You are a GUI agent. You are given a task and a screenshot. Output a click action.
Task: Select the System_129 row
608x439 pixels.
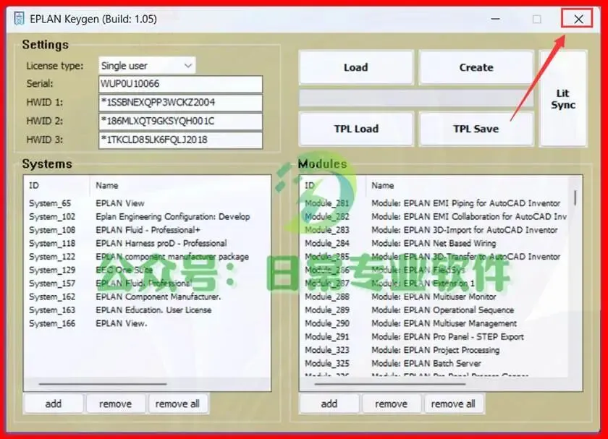(x=147, y=270)
